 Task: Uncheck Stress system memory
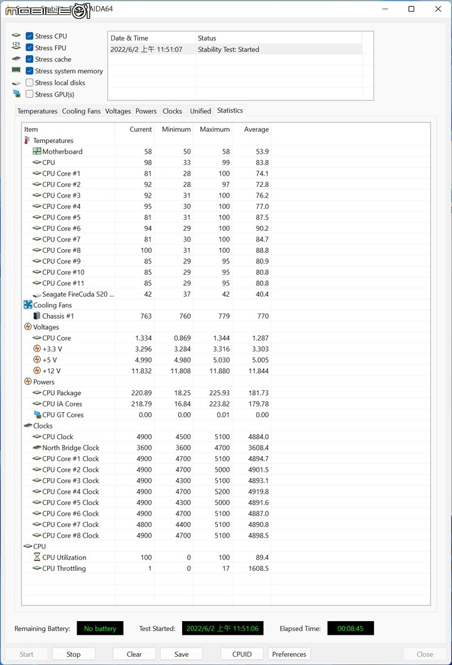30,71
